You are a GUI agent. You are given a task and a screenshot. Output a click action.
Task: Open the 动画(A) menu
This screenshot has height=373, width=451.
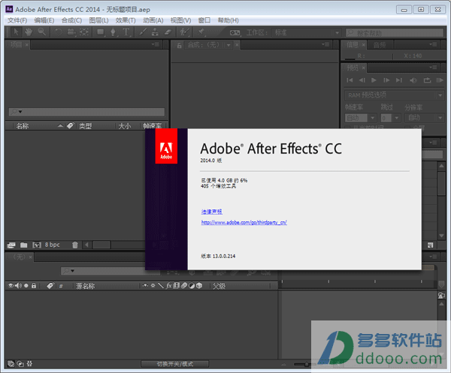coord(153,20)
